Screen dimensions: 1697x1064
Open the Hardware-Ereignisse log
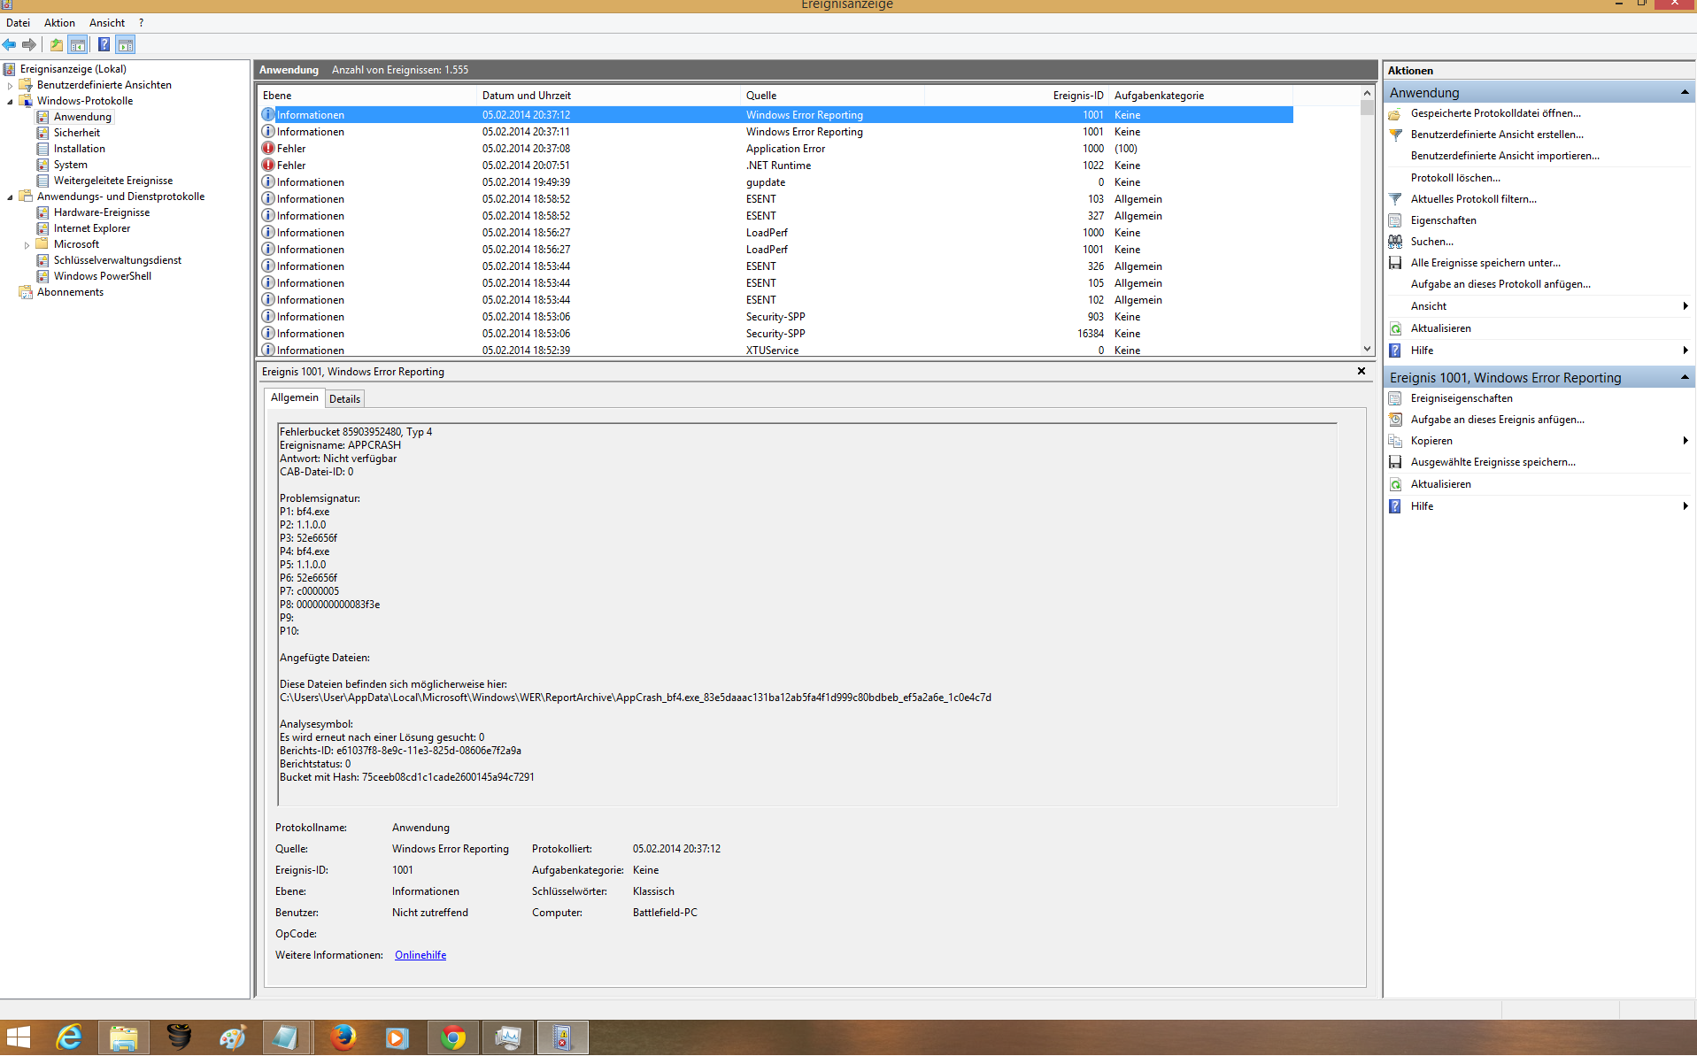102,212
